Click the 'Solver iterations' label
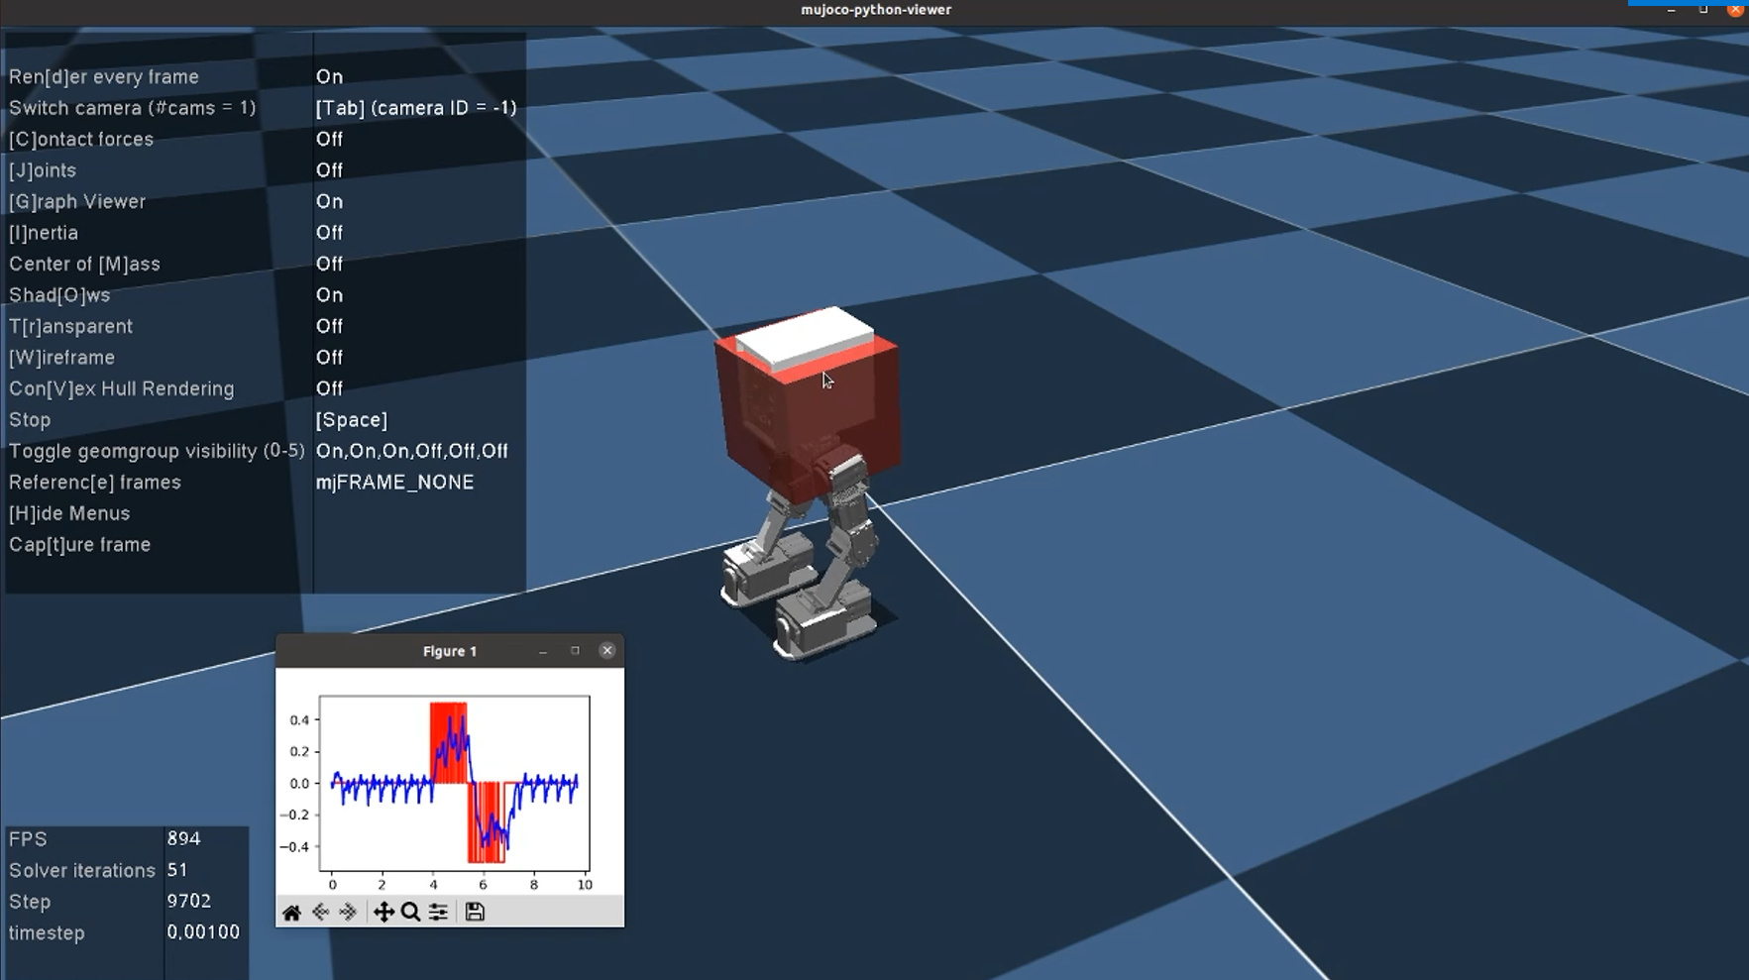The image size is (1749, 980). (82, 871)
